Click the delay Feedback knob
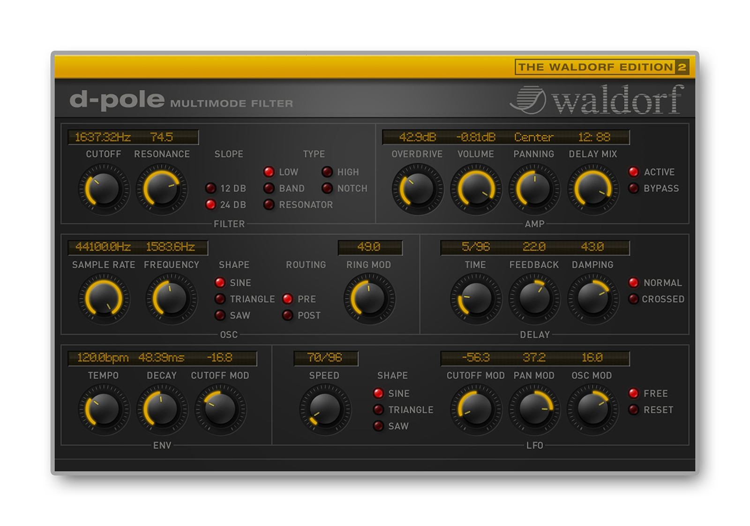The width and height of the screenshot is (750, 526). (x=534, y=299)
